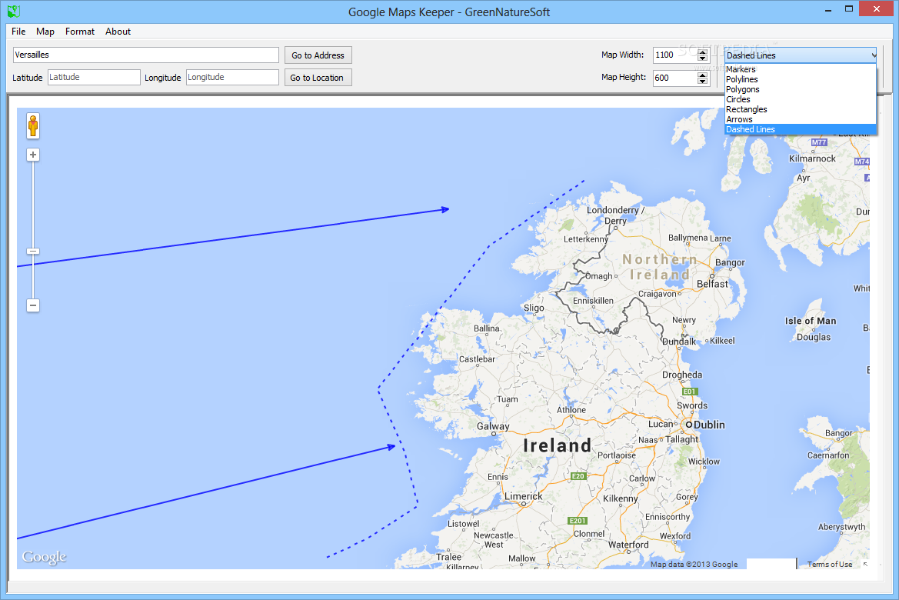Viewport: 899px width, 600px height.
Task: Click the Castlebar label on the map
Action: 477,359
